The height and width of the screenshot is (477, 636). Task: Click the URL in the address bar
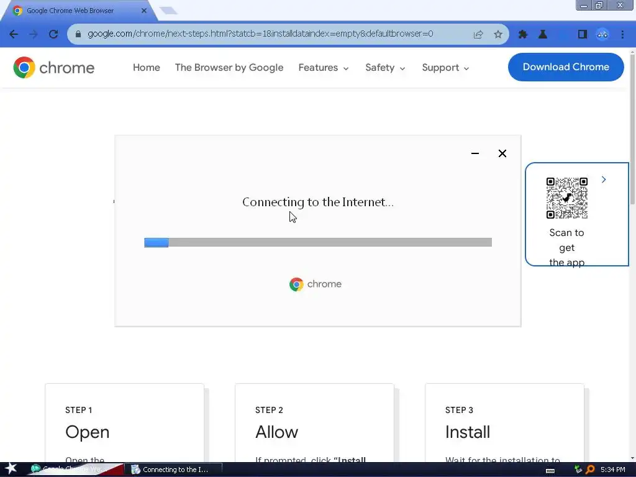point(260,34)
